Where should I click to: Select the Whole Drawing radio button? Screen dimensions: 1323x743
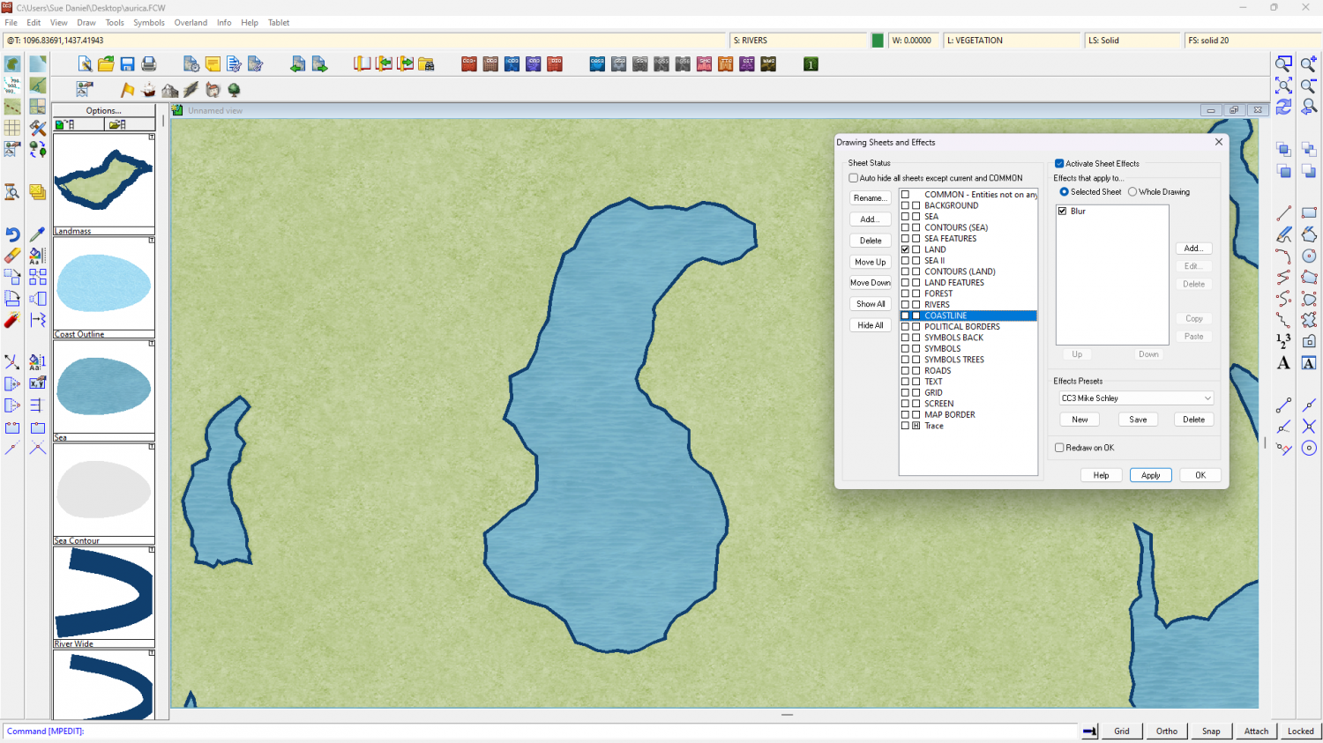click(1132, 192)
